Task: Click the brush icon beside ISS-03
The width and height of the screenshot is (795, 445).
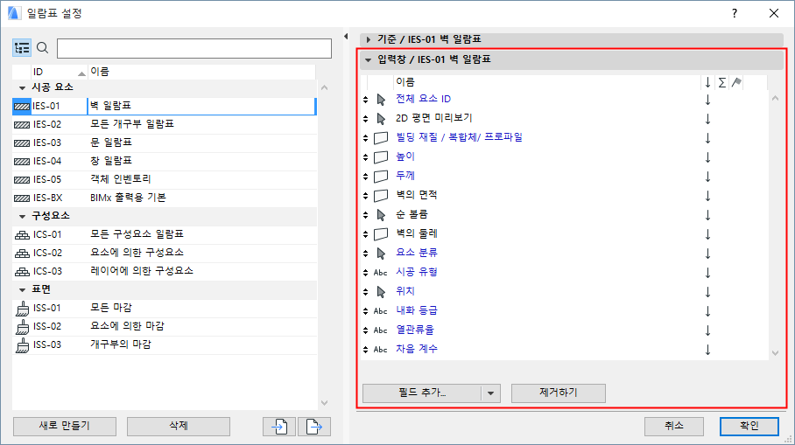Action: [22, 345]
